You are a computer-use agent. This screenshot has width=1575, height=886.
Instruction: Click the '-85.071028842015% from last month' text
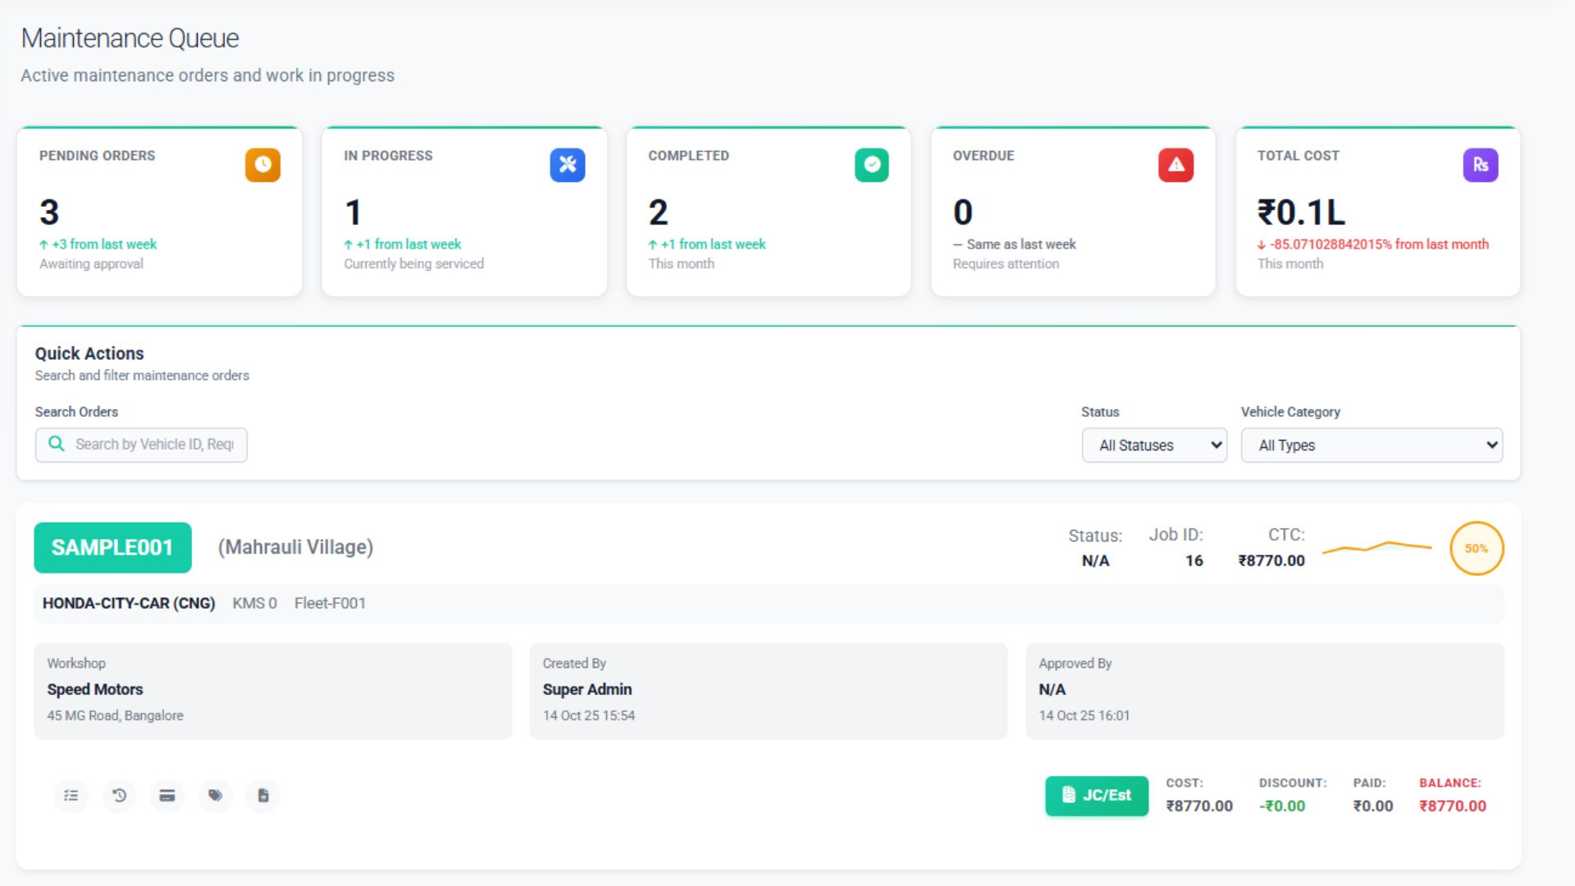(1379, 244)
